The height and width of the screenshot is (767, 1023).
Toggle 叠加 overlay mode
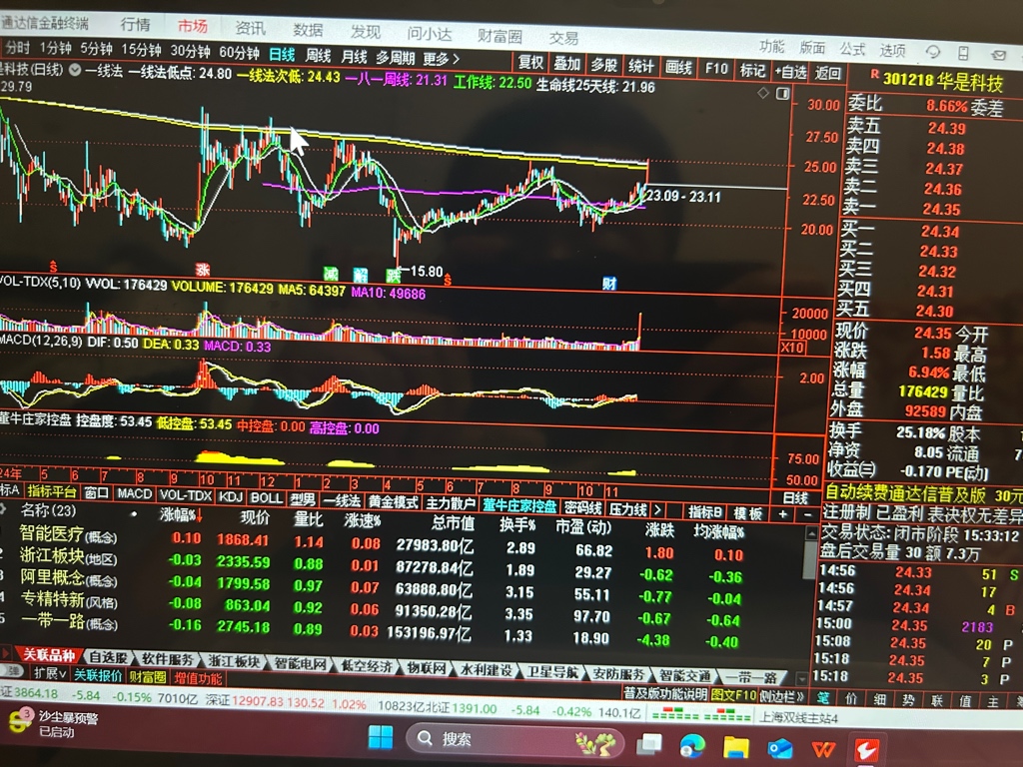pos(567,64)
